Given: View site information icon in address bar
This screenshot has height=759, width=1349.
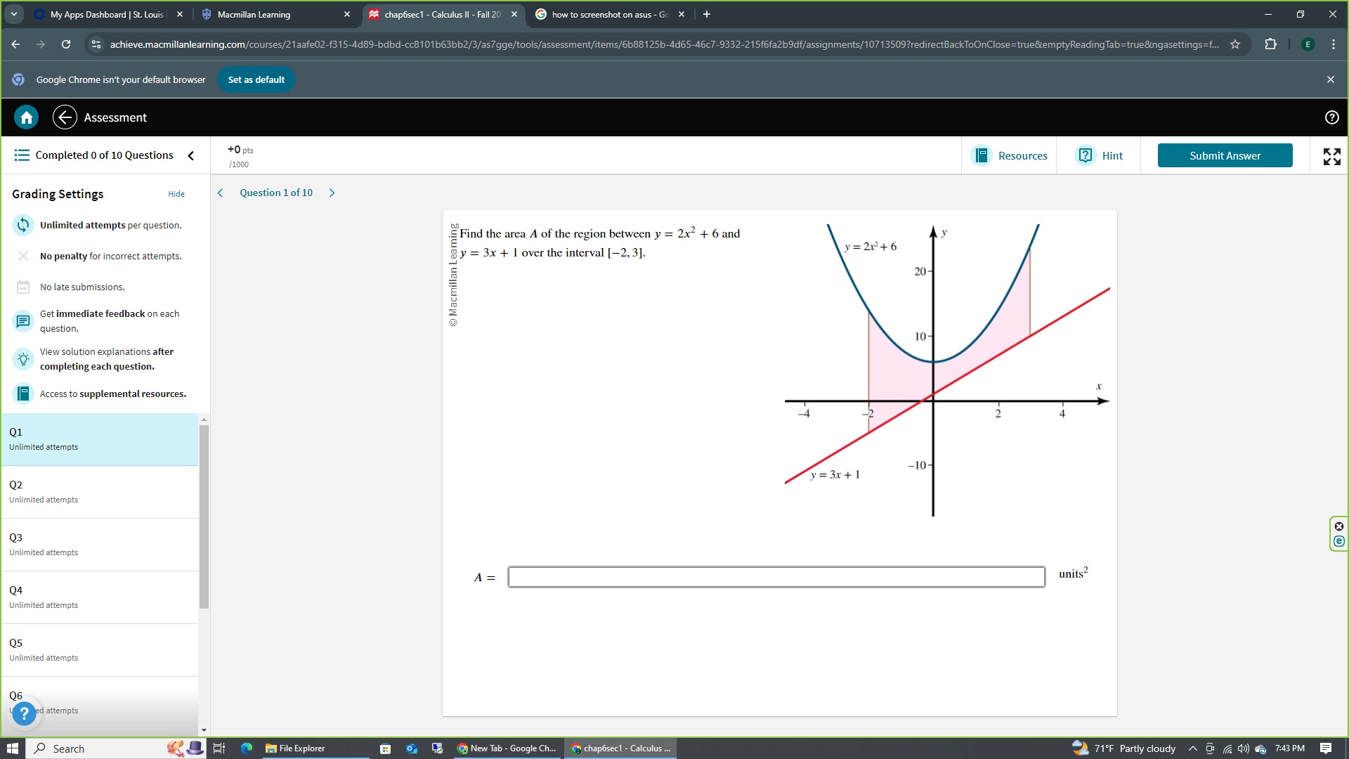Looking at the screenshot, I should [x=96, y=44].
